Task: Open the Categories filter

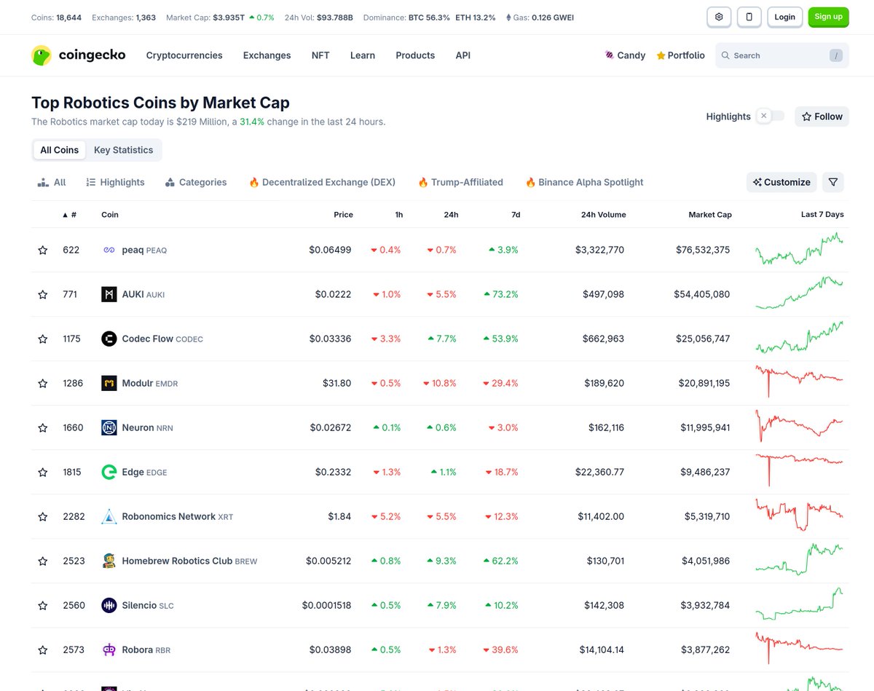Action: coord(195,182)
